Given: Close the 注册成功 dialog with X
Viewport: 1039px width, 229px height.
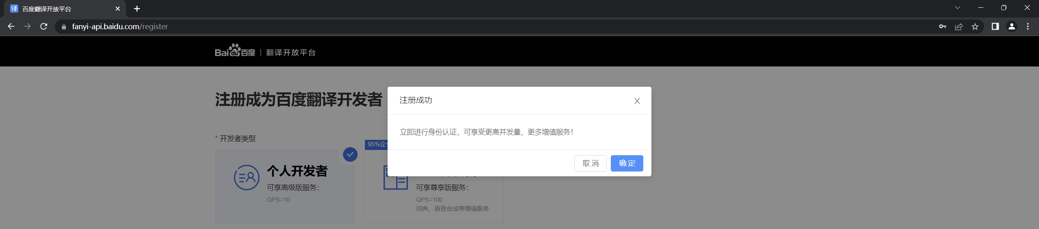Looking at the screenshot, I should pos(637,101).
